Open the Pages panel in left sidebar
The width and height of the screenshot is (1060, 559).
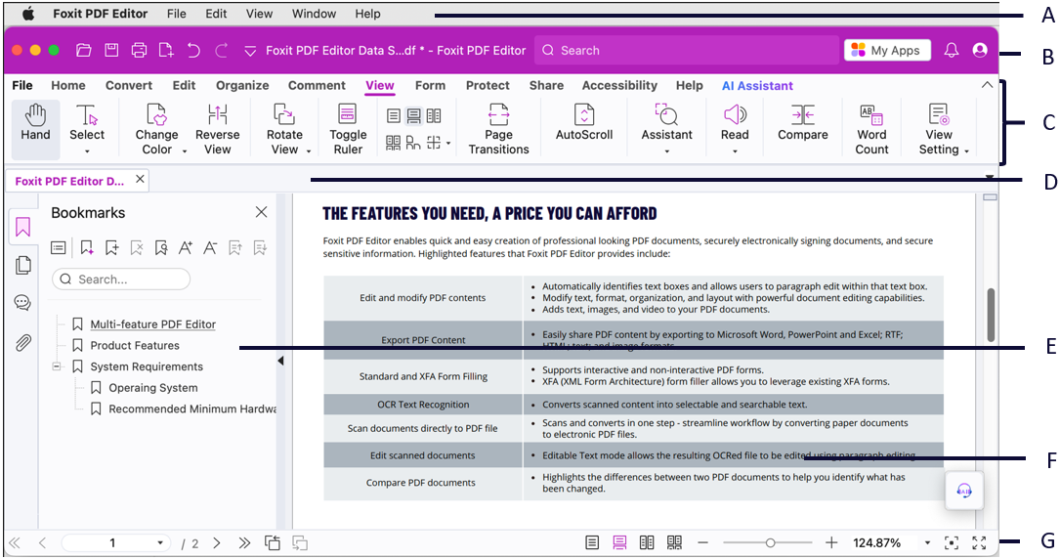click(23, 265)
